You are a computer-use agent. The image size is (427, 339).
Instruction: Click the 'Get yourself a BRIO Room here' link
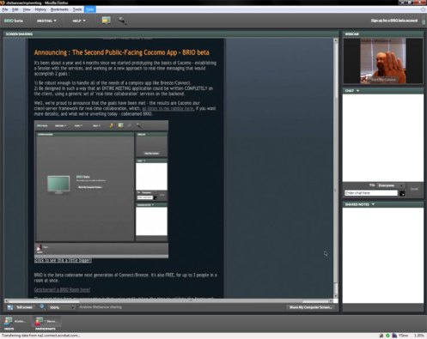pos(62,289)
